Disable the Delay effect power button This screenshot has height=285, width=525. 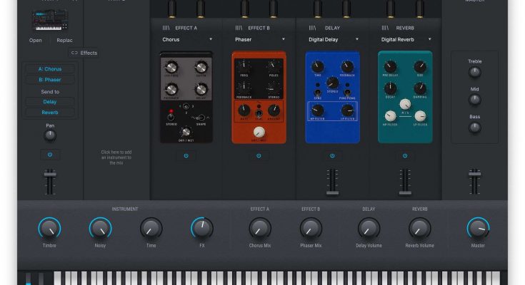pyautogui.click(x=332, y=155)
